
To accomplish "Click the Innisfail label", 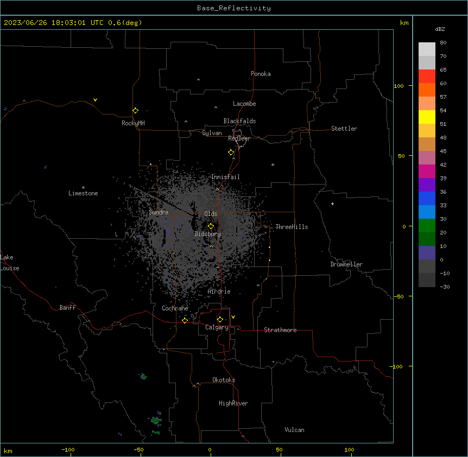I will point(225,177).
